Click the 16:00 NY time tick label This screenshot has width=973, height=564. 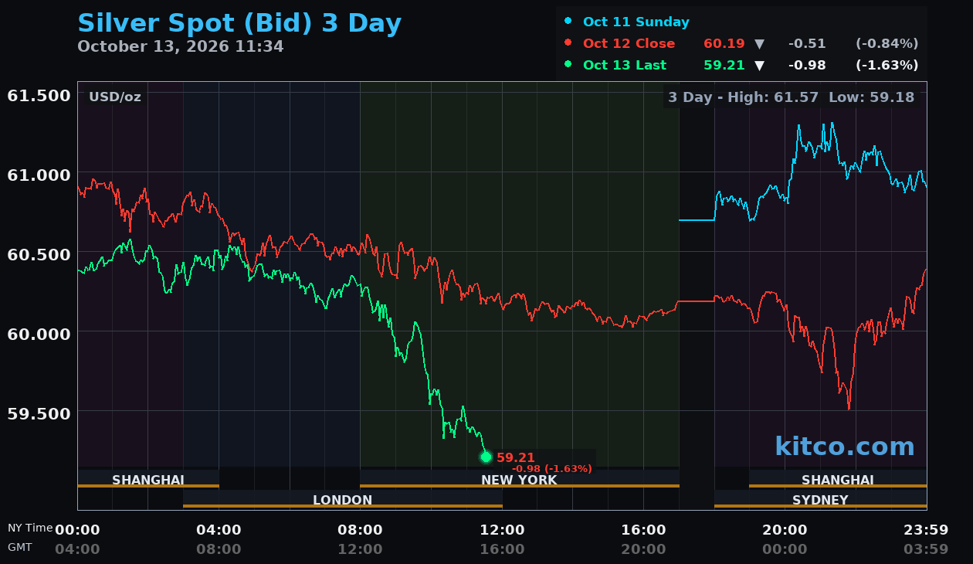[643, 530]
